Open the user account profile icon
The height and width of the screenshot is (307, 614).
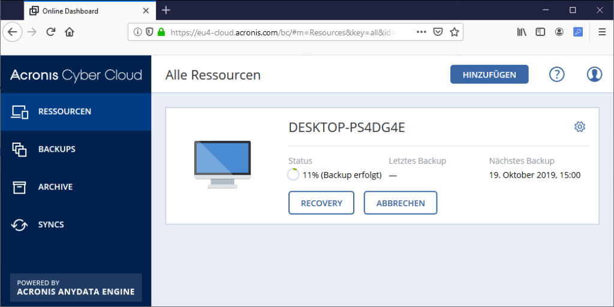click(x=594, y=74)
